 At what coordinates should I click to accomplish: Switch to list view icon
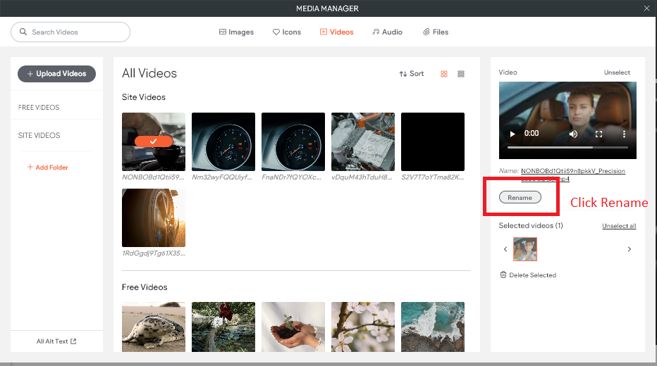tap(461, 74)
